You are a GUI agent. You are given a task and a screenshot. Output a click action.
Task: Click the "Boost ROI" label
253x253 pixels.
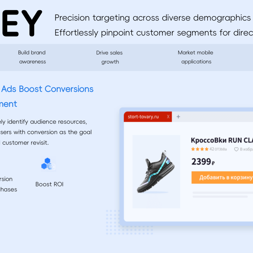coord(49,184)
